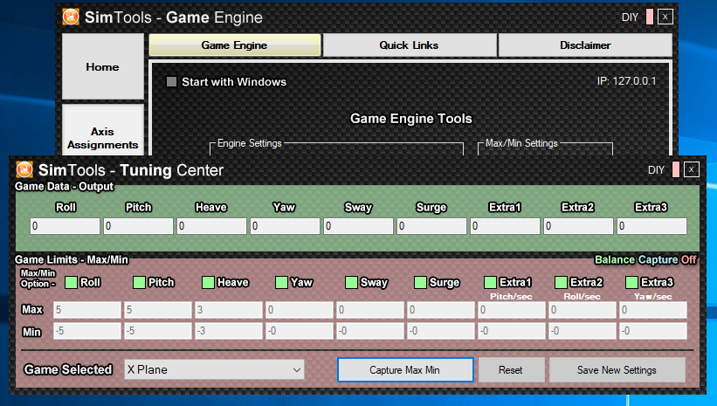Screen dimensions: 717x406
Task: Click the Roll output field
Action: (65, 226)
